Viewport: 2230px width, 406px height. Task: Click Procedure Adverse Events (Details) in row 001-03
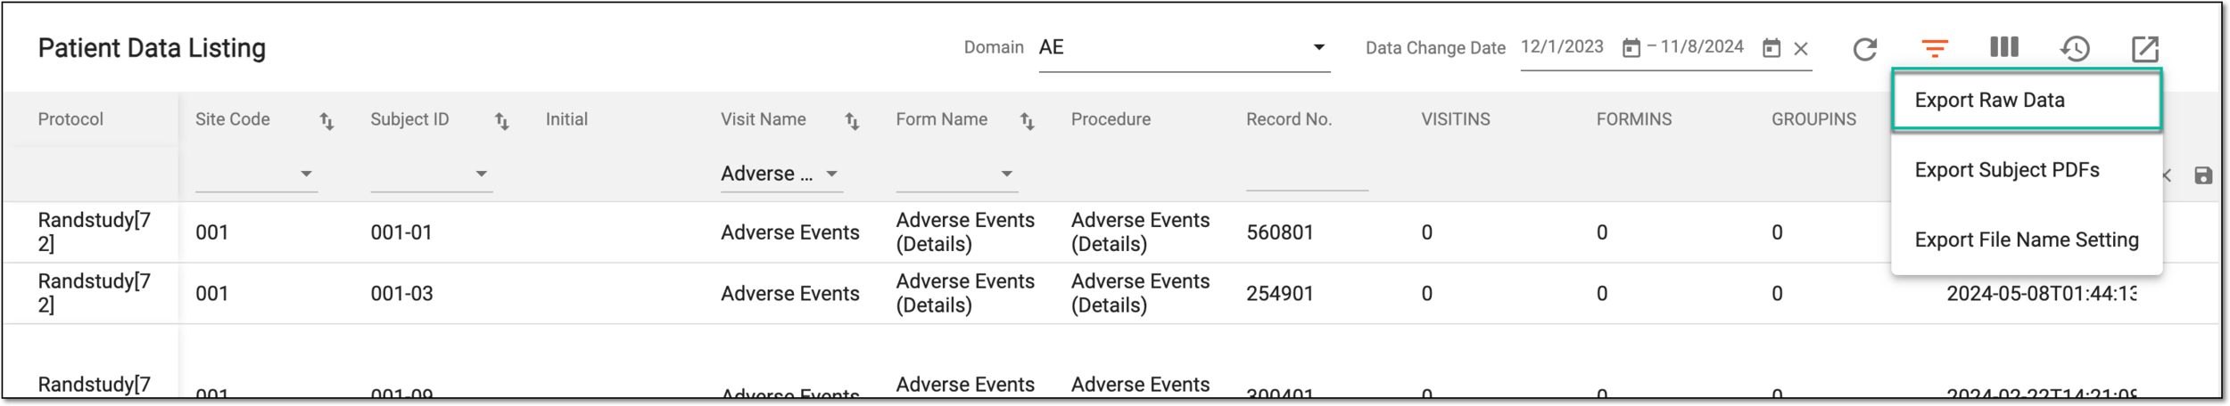tap(1140, 294)
